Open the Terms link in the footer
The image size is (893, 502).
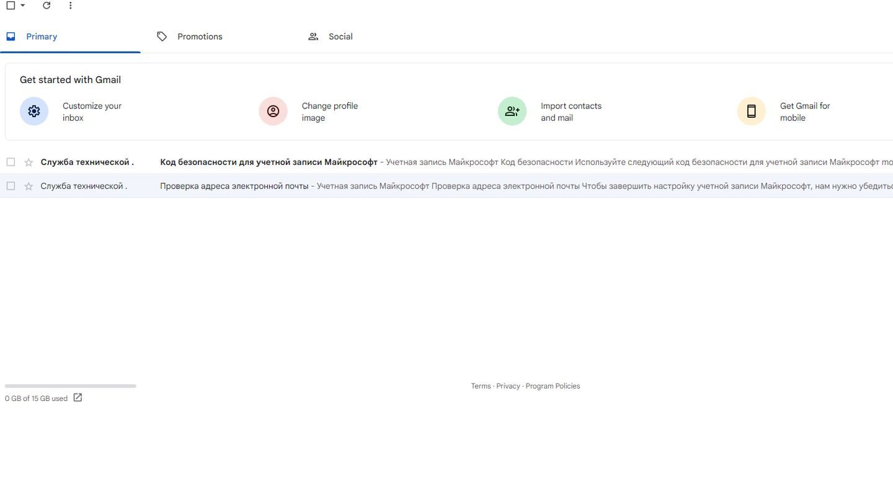[x=481, y=386]
